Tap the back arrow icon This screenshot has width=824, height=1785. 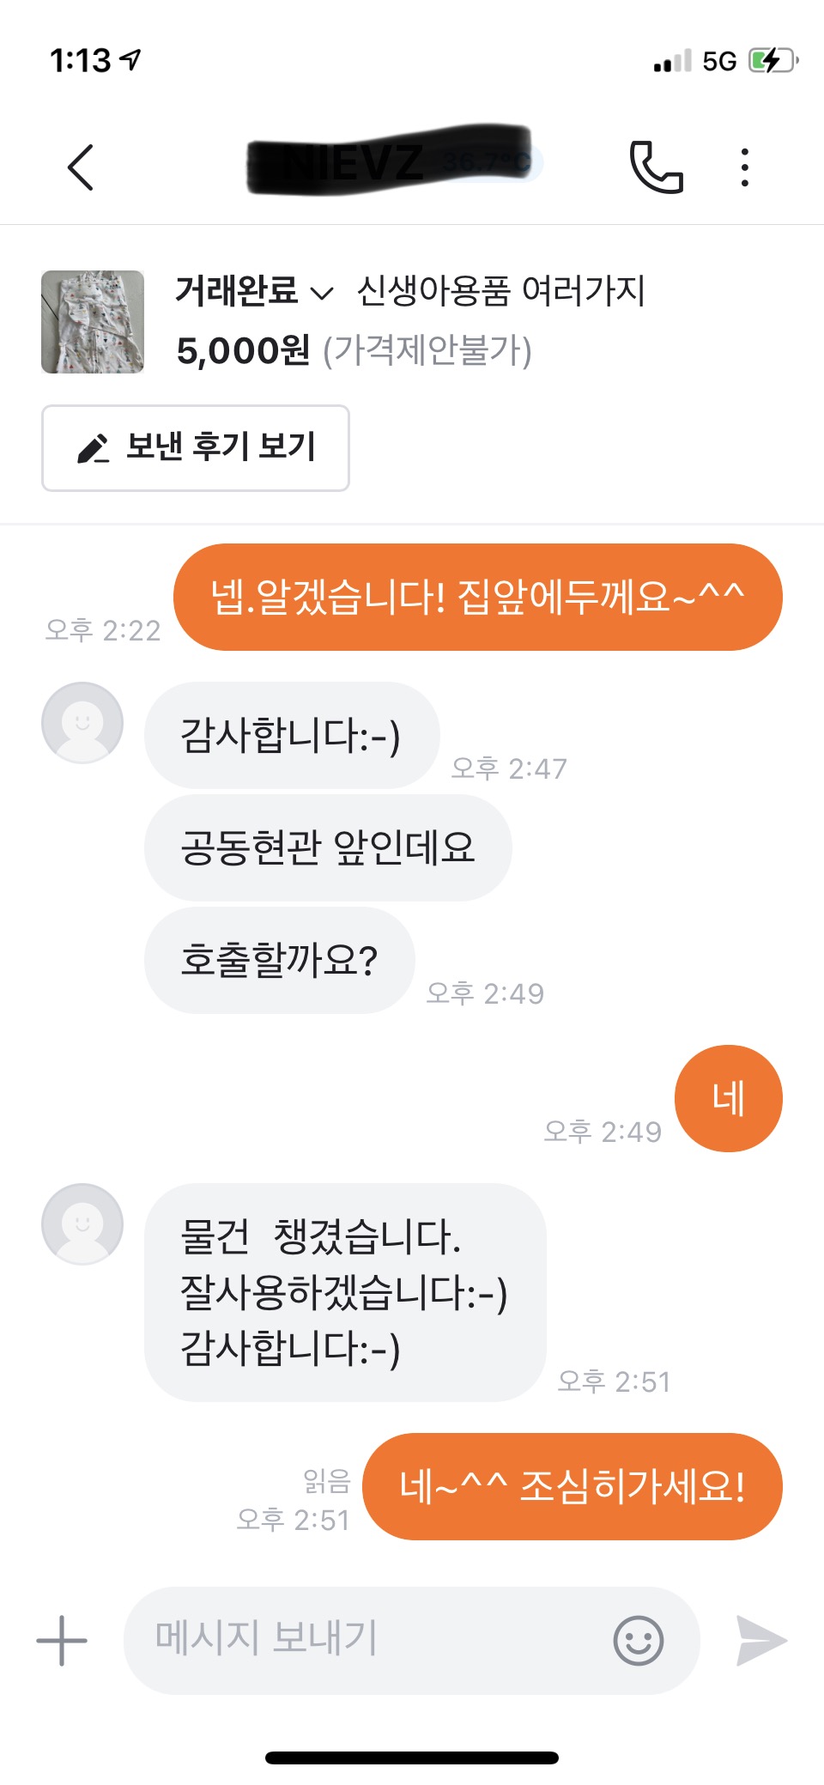81,167
